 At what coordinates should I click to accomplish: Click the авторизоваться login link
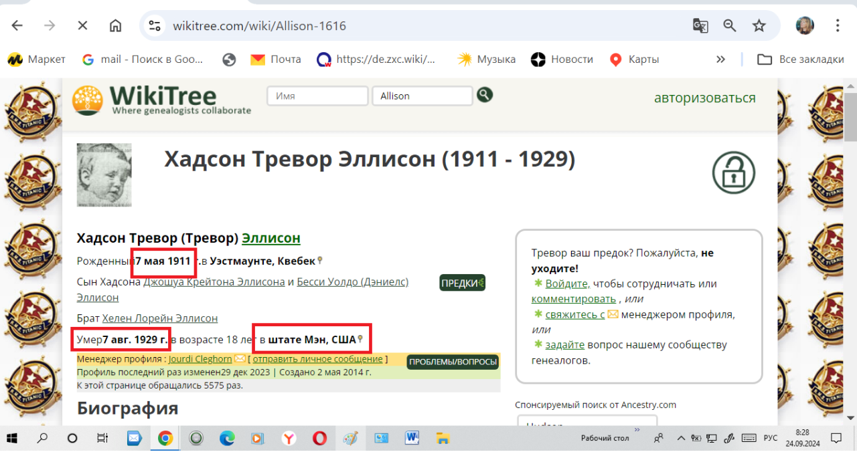tap(704, 98)
